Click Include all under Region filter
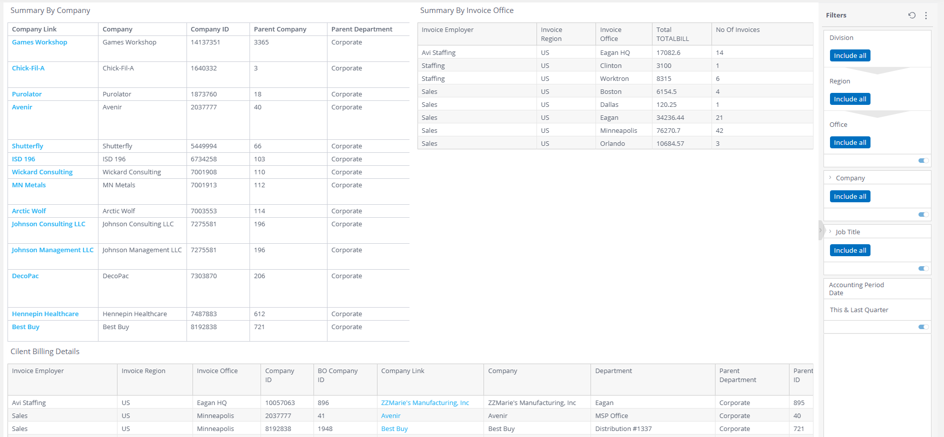 (x=850, y=99)
